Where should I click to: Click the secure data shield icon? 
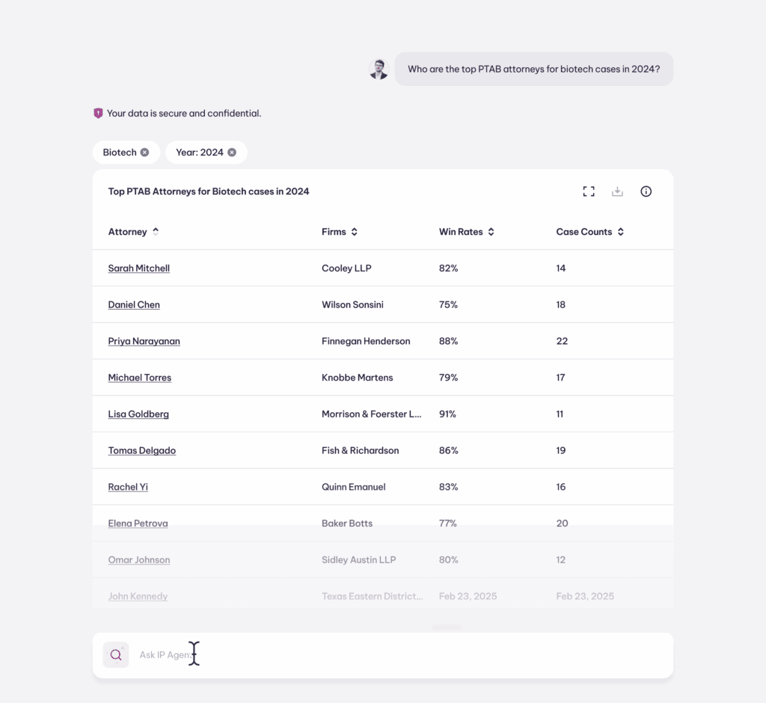[x=98, y=114]
